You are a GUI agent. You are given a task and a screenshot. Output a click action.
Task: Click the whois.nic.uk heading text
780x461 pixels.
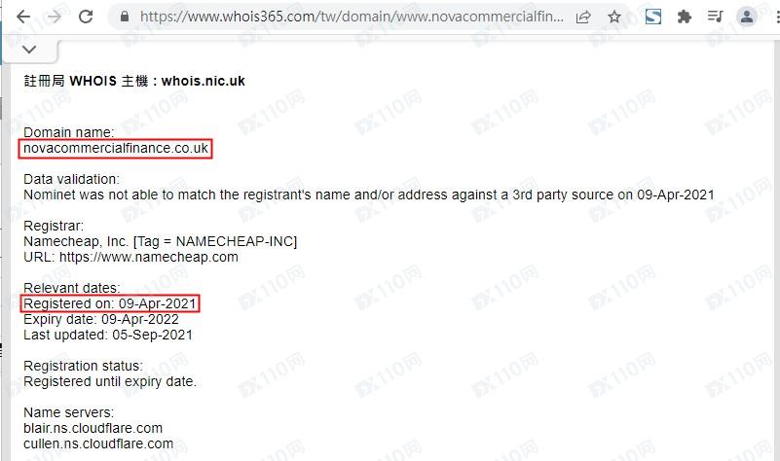tap(203, 81)
